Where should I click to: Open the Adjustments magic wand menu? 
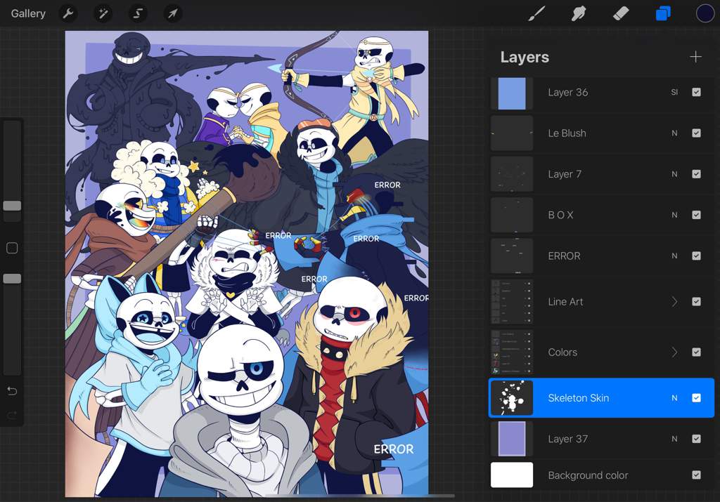(103, 14)
